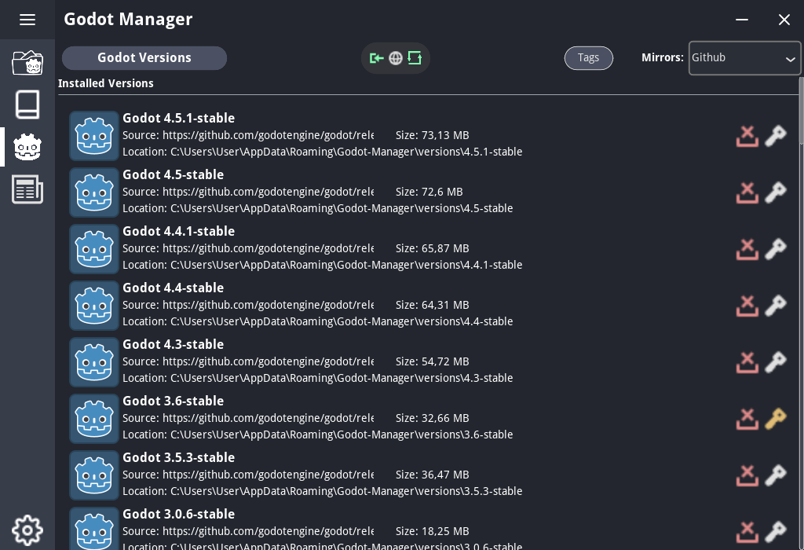Click Godot 4.3-stable logo thumbnail
Image resolution: width=804 pixels, height=550 pixels.
pos(94,362)
